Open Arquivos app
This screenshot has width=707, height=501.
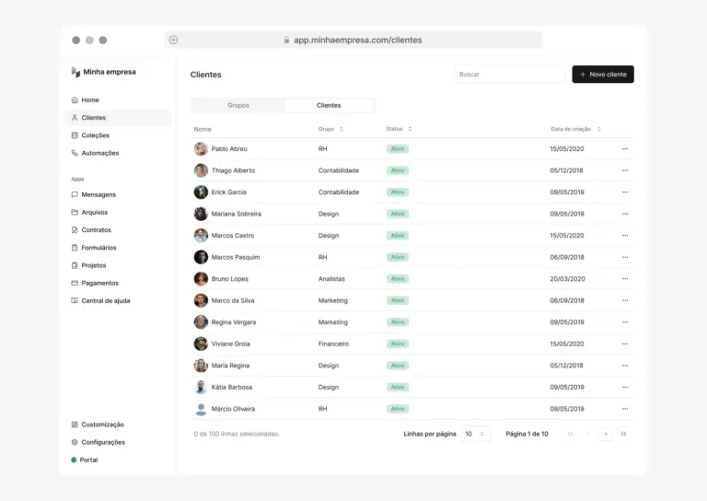(89, 212)
